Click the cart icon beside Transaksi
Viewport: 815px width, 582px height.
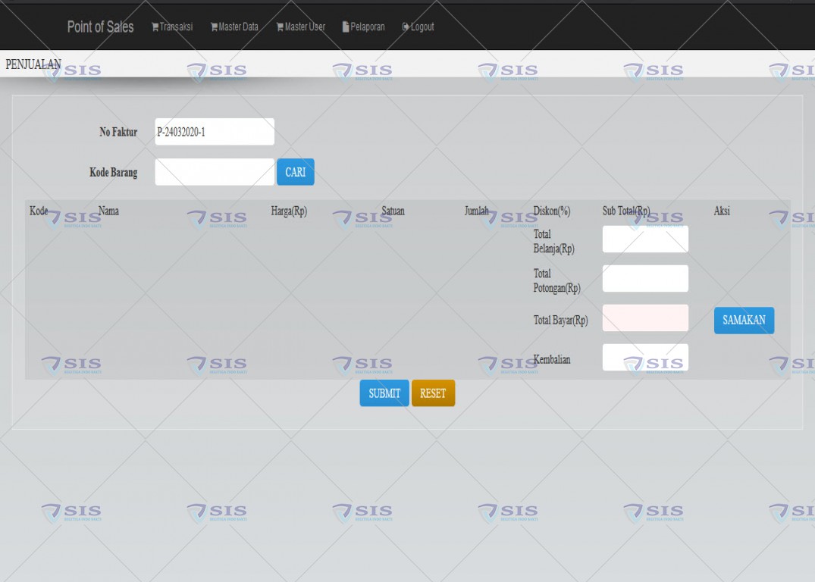pyautogui.click(x=155, y=27)
